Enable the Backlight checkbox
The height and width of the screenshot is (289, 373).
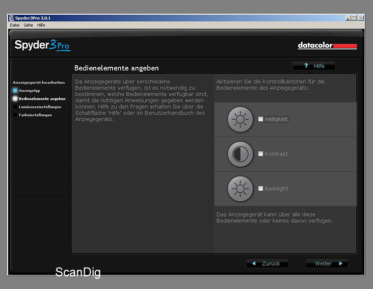pyautogui.click(x=260, y=189)
